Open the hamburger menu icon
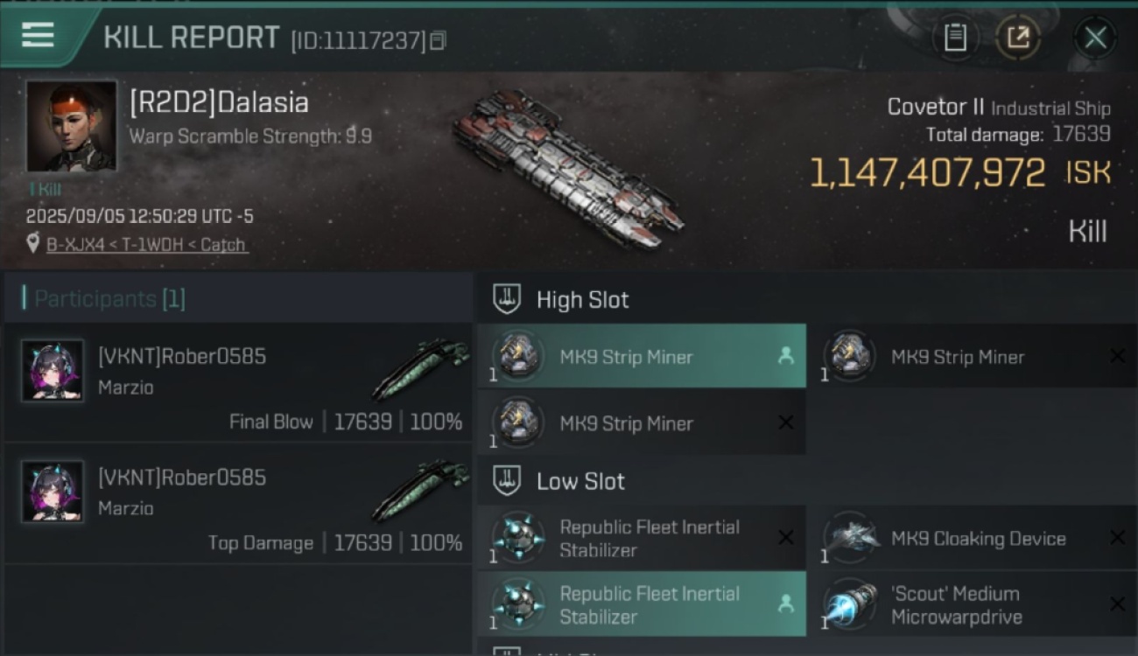The height and width of the screenshot is (656, 1138). tap(38, 36)
